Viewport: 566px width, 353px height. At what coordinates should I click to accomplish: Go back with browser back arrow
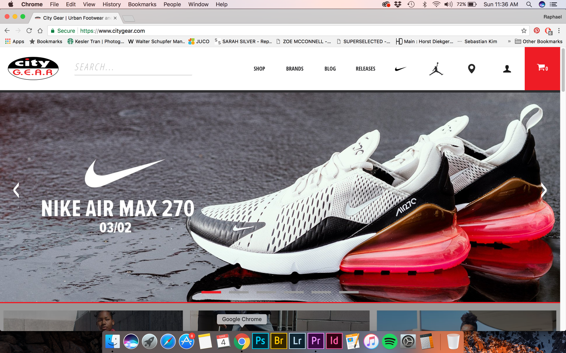pos(7,31)
